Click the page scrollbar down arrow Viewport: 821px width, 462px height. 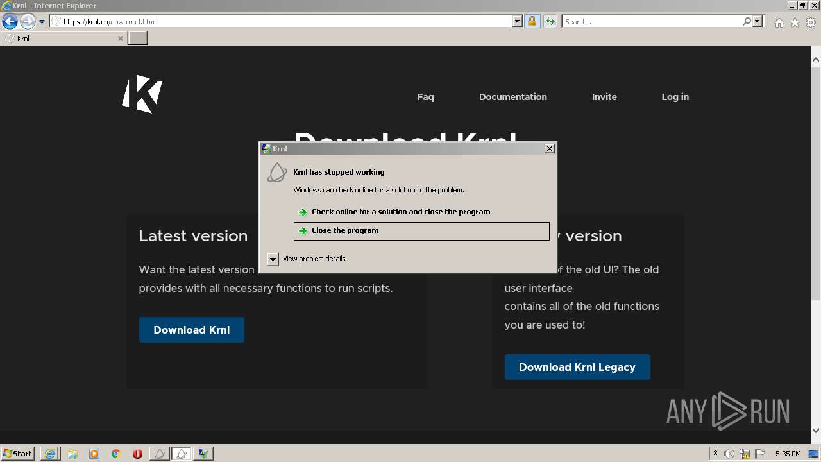click(816, 431)
